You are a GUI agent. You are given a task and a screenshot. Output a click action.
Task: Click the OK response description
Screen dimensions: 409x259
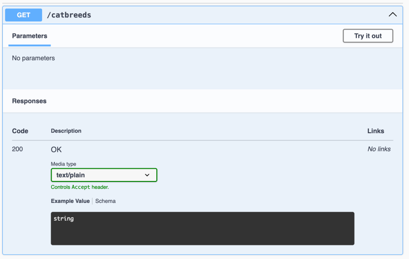tap(56, 150)
